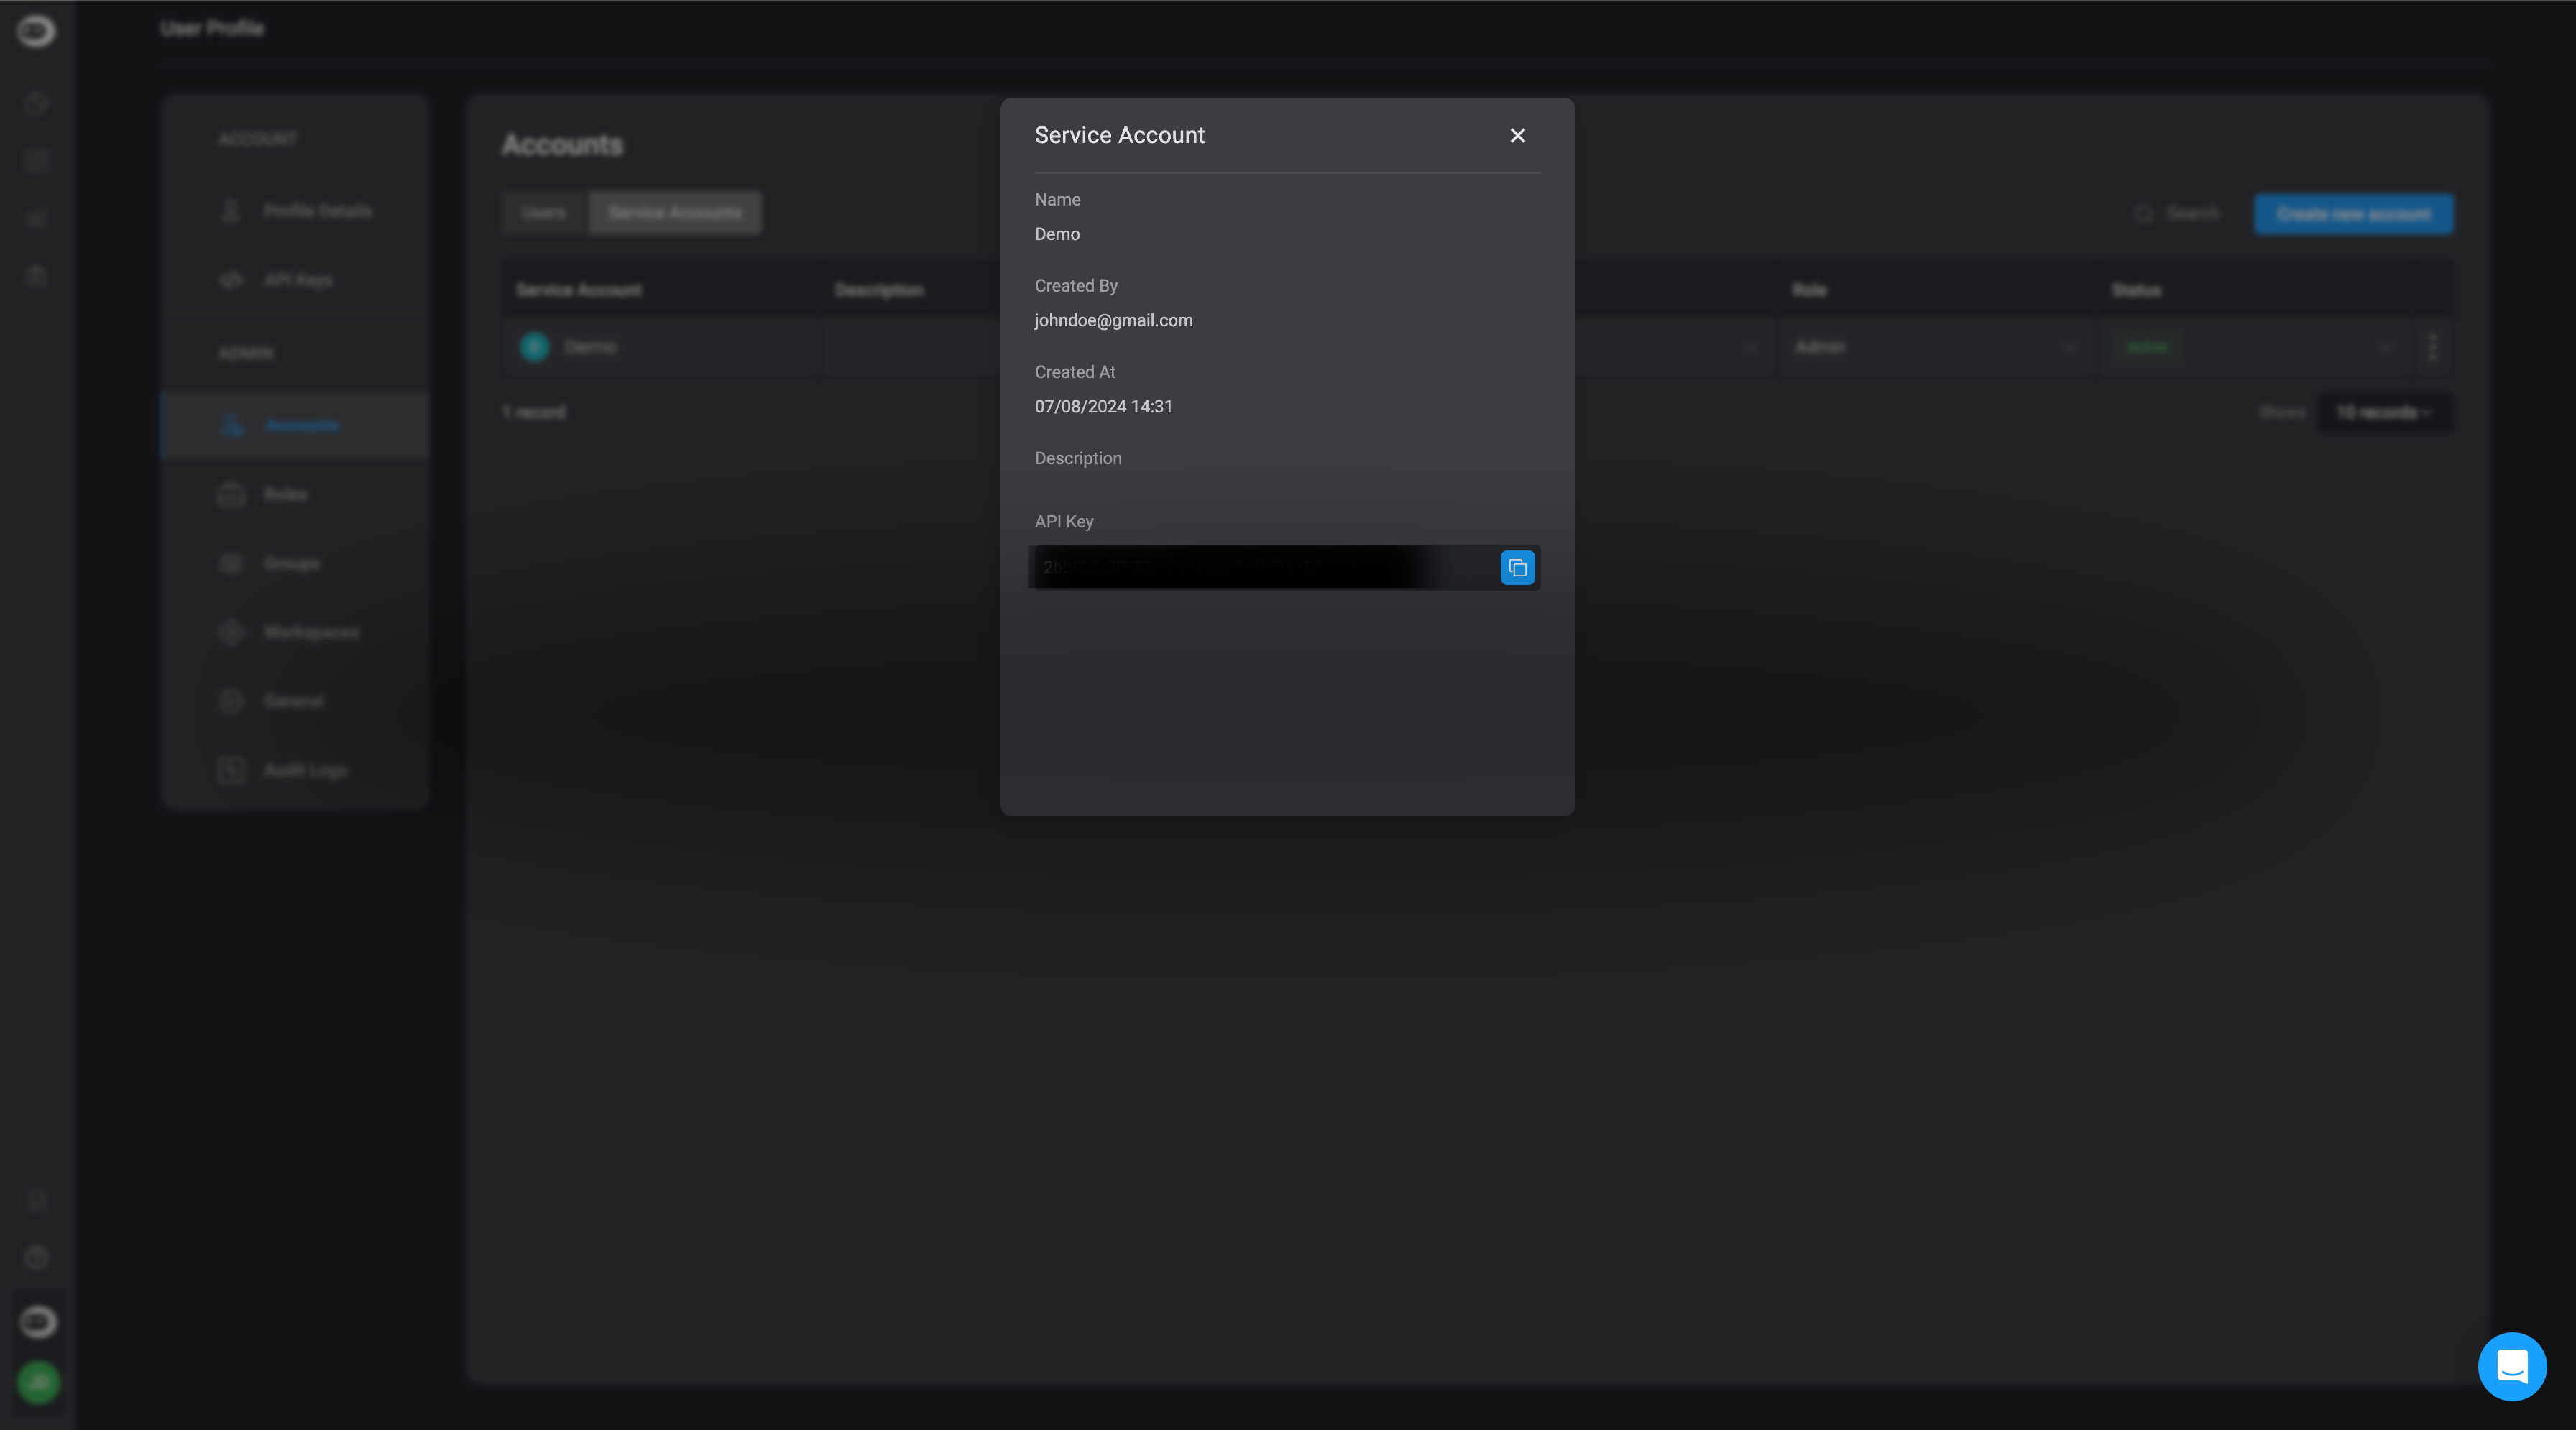Open Workspaces in the admin sidebar
The image size is (2576, 1430).
point(296,632)
